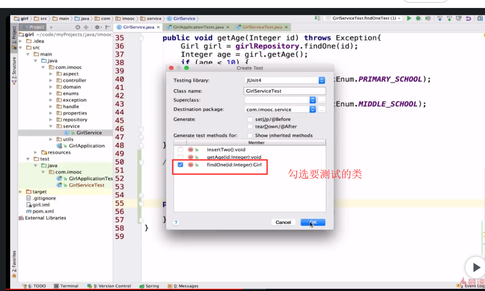Click the help question mark in Create Test
Screen dimensions: 485x291
coord(176,223)
